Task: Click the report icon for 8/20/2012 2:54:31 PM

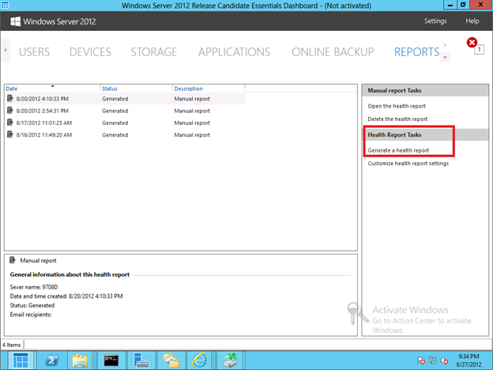Action: pos(10,111)
